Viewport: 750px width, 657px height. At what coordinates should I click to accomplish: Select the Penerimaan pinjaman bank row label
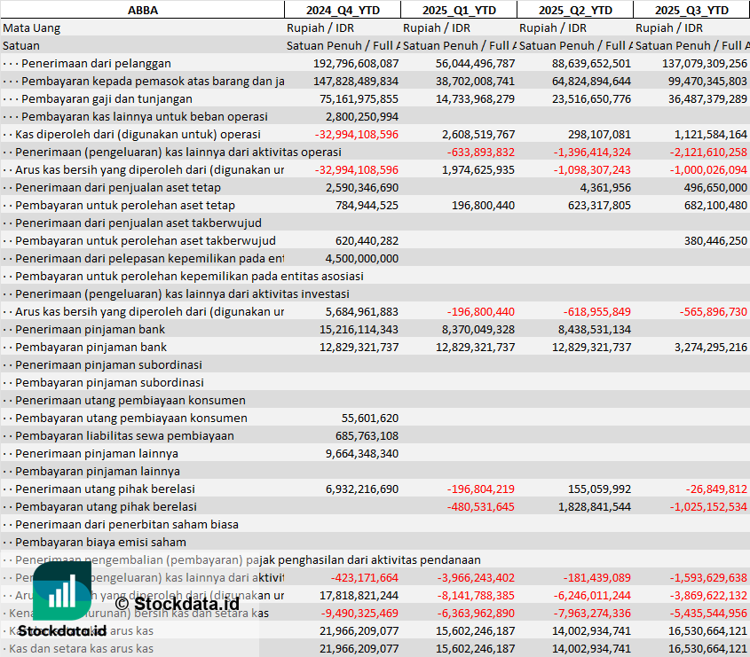click(x=90, y=329)
